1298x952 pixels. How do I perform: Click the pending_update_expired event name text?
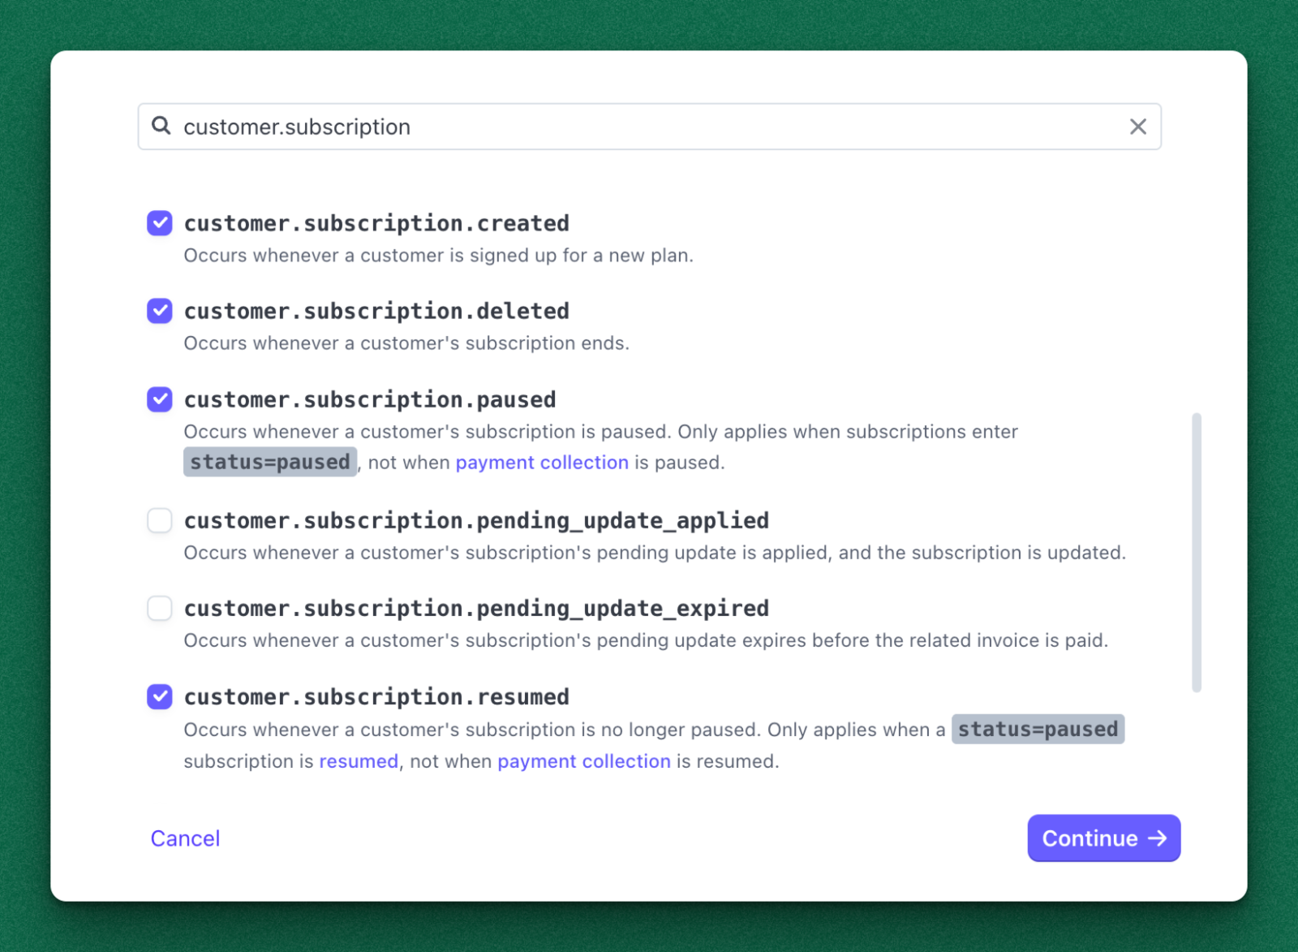point(476,608)
